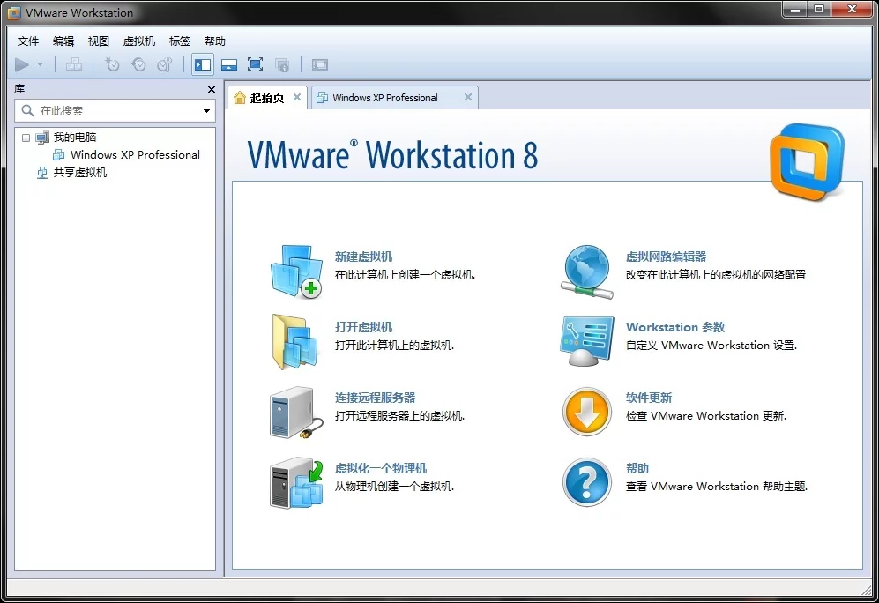Click the 帮助 question mark icon
879x603 pixels.
point(587,482)
